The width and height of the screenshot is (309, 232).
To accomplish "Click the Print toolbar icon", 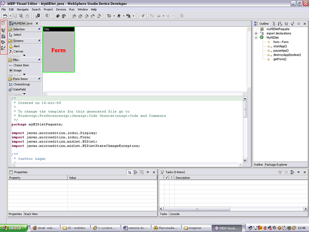I will click(x=27, y=16).
